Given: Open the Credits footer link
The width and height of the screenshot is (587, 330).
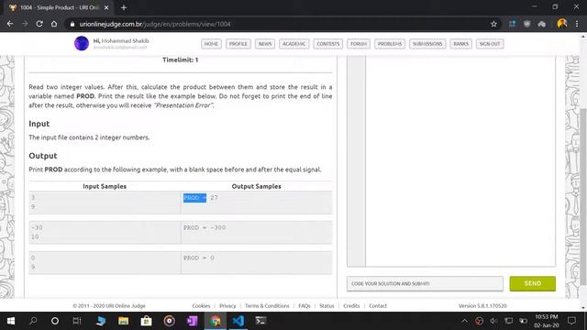Looking at the screenshot, I should coord(351,305).
